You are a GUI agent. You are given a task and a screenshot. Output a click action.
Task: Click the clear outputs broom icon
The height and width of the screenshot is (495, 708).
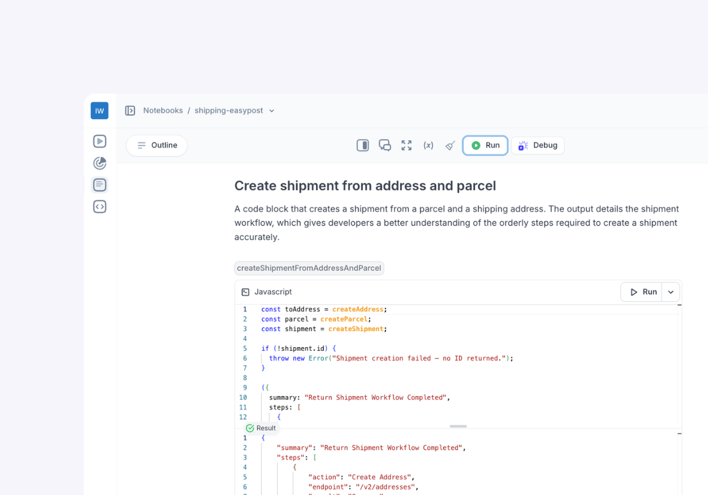450,146
